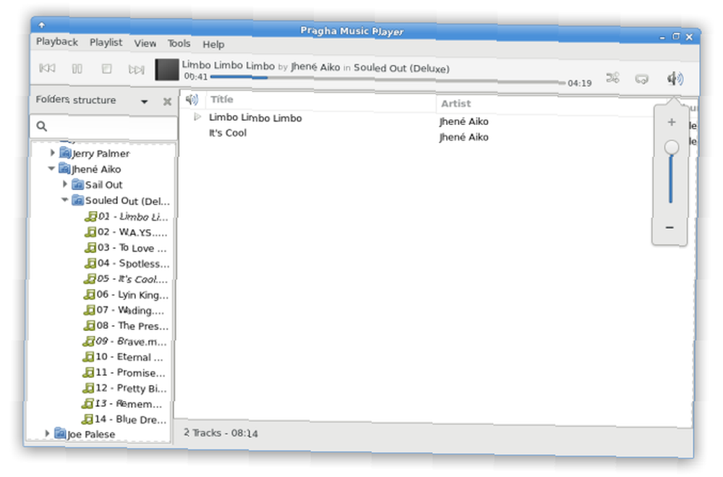
Task: Collapse the Souled Out (Deluxe) folder
Action: click(x=64, y=199)
